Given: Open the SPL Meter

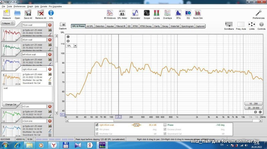Looking at the screenshot, I should click(122, 13).
